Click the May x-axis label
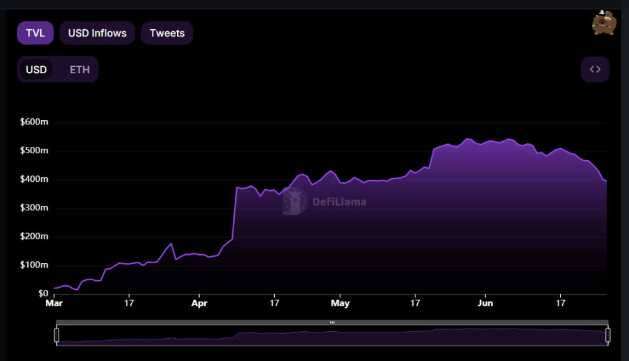 tap(340, 303)
